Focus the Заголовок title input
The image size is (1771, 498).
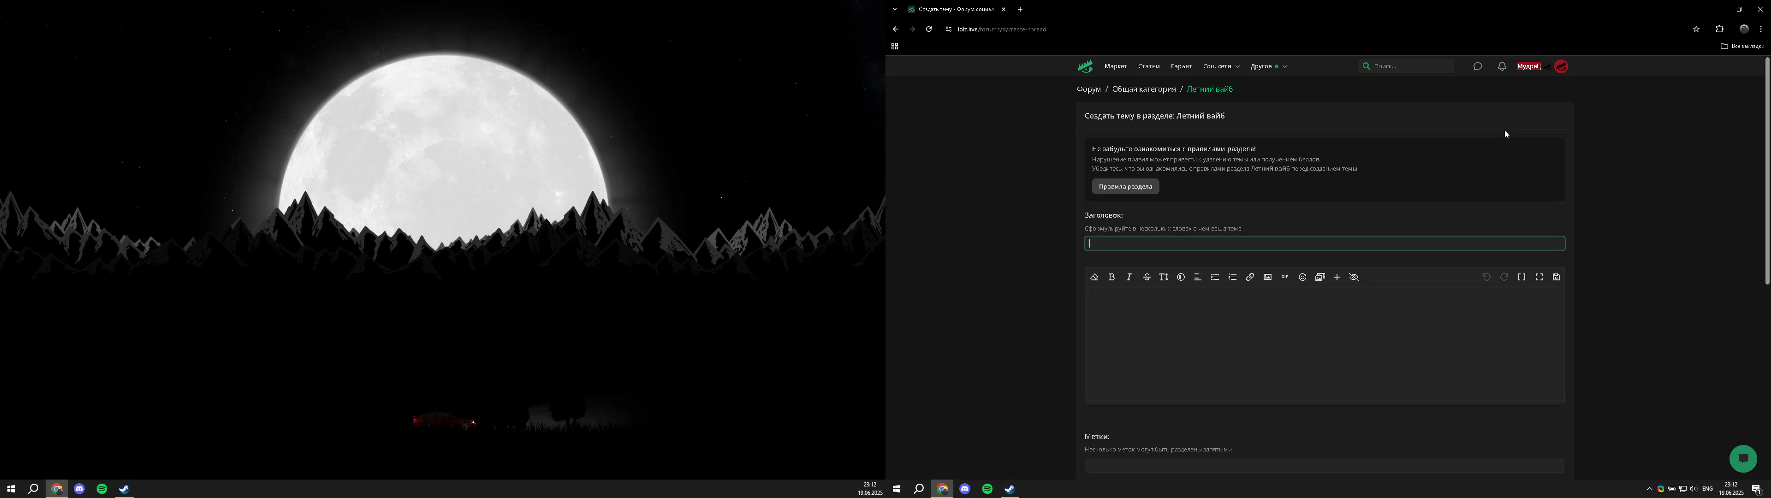pos(1324,243)
